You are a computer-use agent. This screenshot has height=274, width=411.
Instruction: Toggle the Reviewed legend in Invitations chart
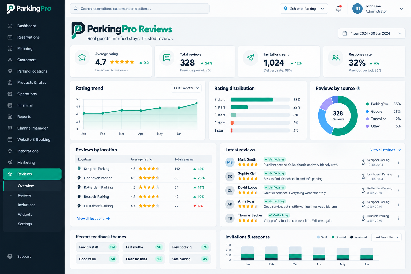coord(358,237)
